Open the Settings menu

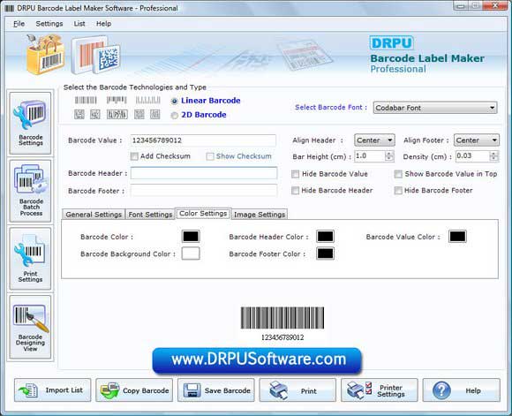pyautogui.click(x=49, y=24)
